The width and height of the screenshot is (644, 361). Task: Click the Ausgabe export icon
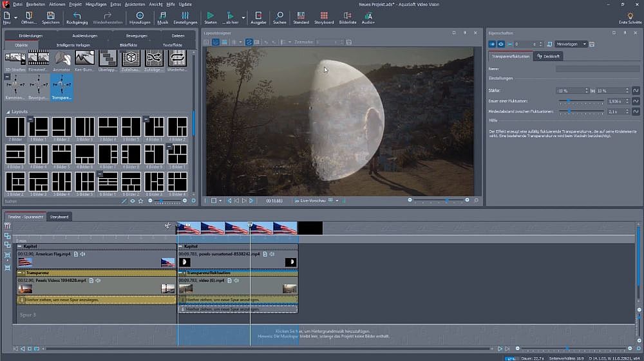[x=258, y=15]
